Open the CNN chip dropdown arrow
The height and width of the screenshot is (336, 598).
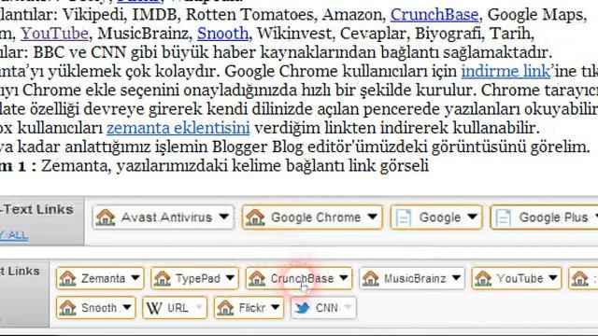click(x=348, y=307)
